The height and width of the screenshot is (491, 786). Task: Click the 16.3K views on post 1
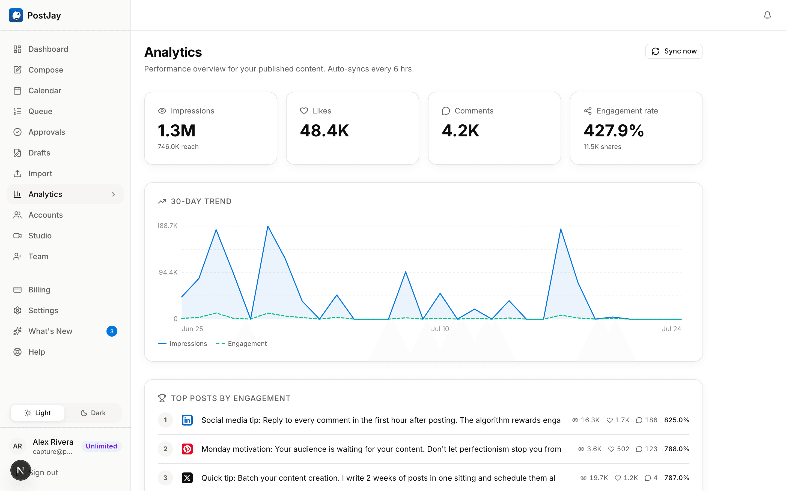tap(586, 420)
